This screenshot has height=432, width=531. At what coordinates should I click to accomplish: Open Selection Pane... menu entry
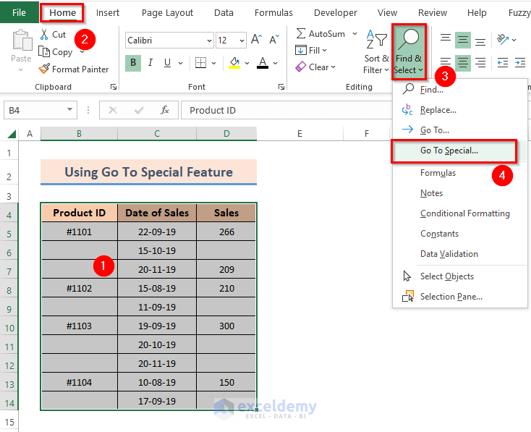(460, 297)
